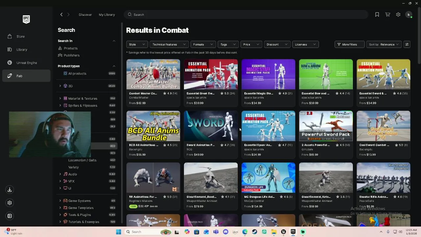Open Steam from the taskbar
This screenshot has height=237, width=421.
(255, 232)
